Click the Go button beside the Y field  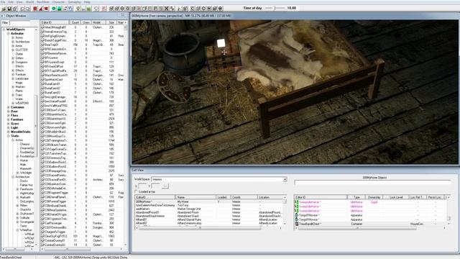pyautogui.click(x=165, y=186)
